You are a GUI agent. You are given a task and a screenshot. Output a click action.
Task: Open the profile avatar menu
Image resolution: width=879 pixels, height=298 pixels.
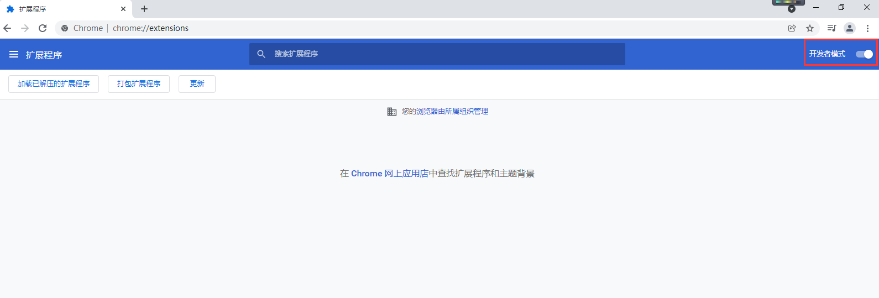point(850,28)
